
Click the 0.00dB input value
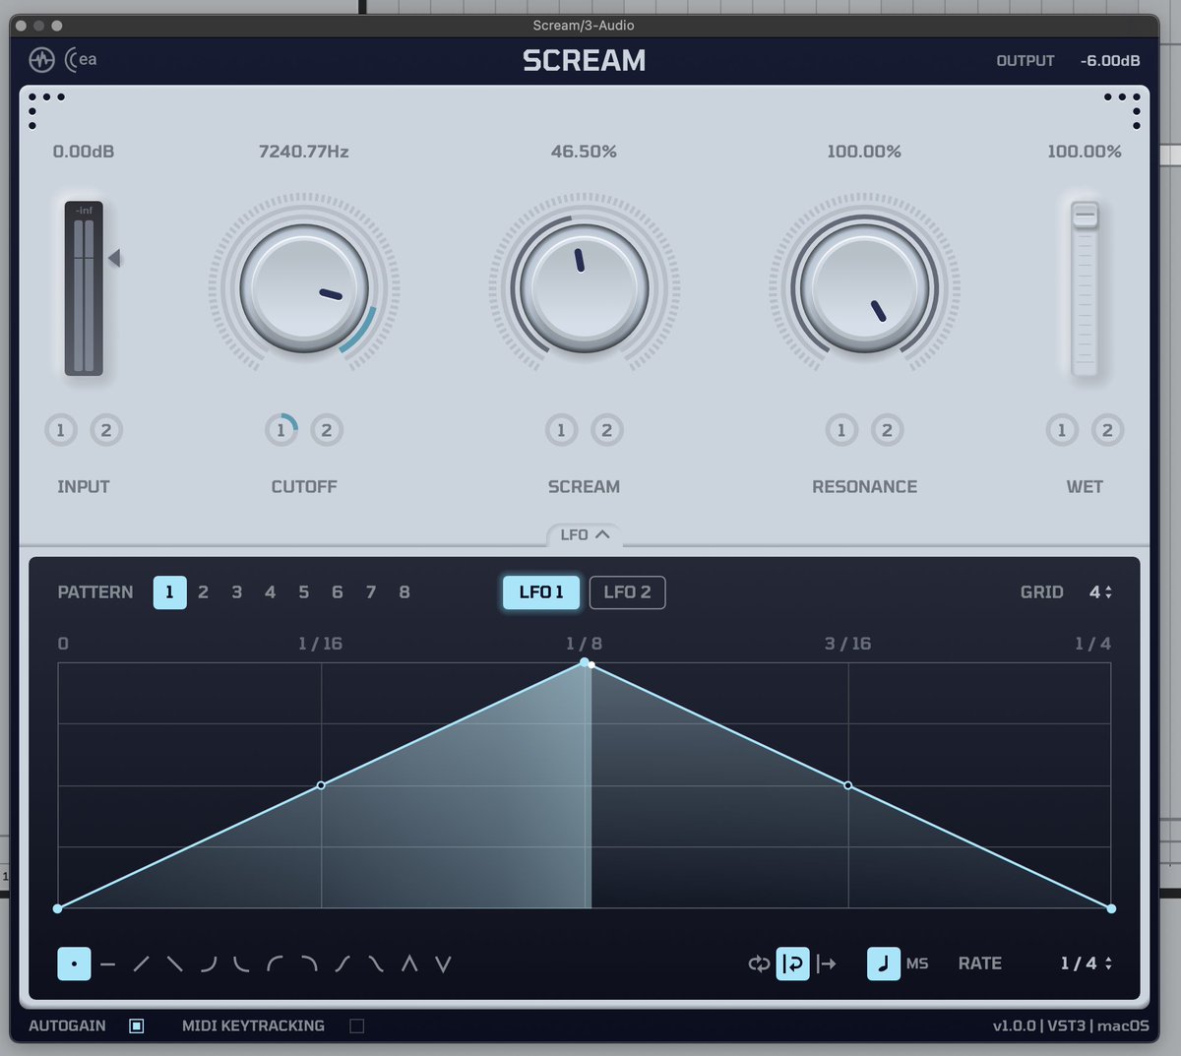[x=84, y=152]
